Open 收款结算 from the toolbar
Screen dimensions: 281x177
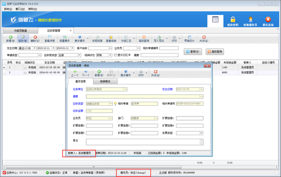click(97, 39)
